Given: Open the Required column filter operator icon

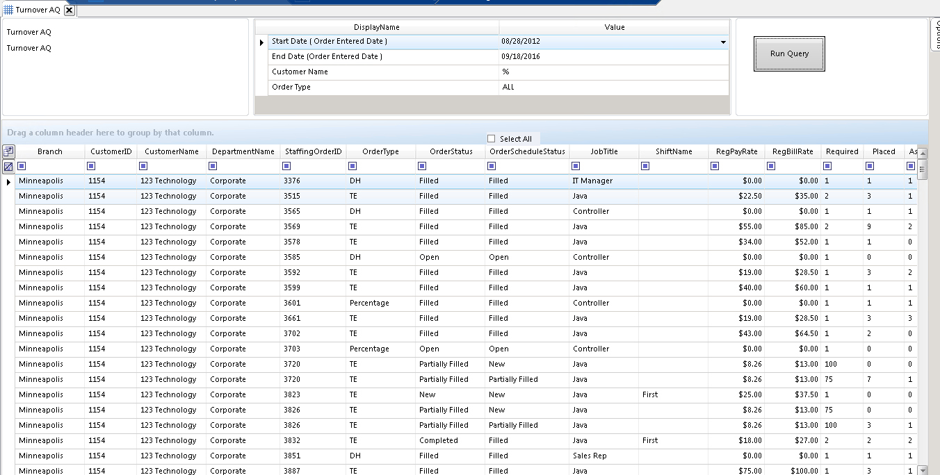Looking at the screenshot, I should [x=827, y=166].
